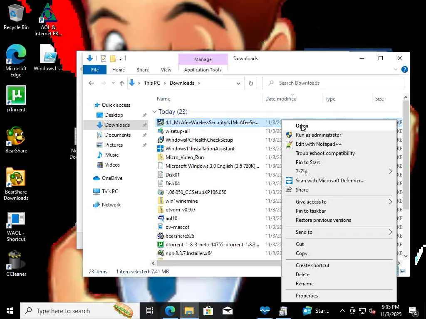Choose Pin to Start

[x=339, y=162]
